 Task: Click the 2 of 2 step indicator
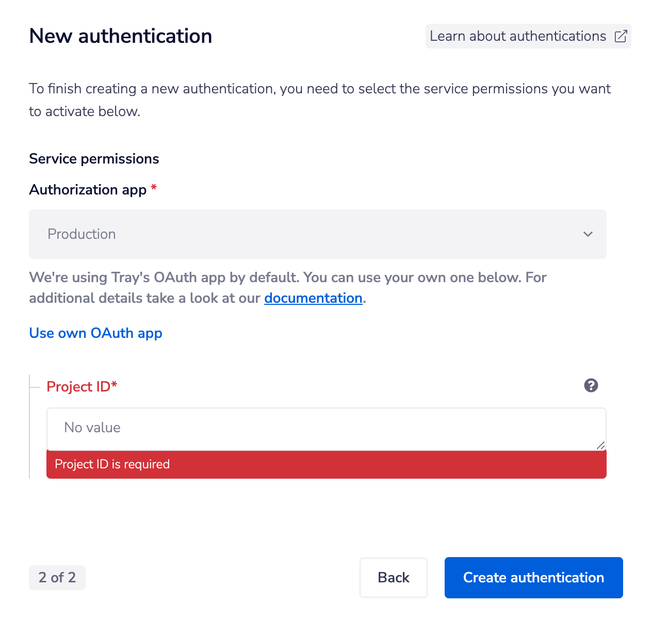pyautogui.click(x=57, y=577)
